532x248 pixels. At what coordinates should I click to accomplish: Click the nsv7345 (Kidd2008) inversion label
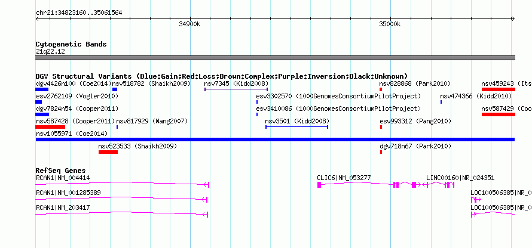pos(236,83)
